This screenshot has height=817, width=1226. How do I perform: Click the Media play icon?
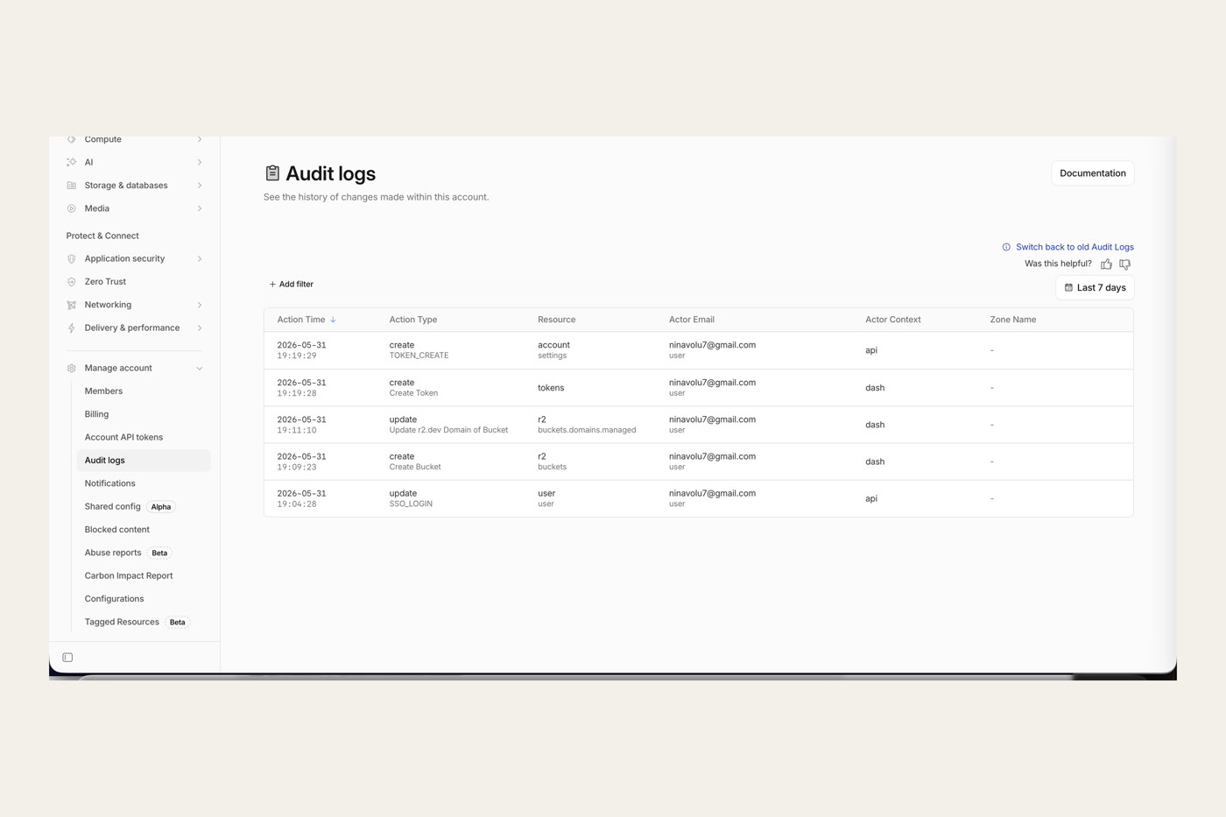72,208
